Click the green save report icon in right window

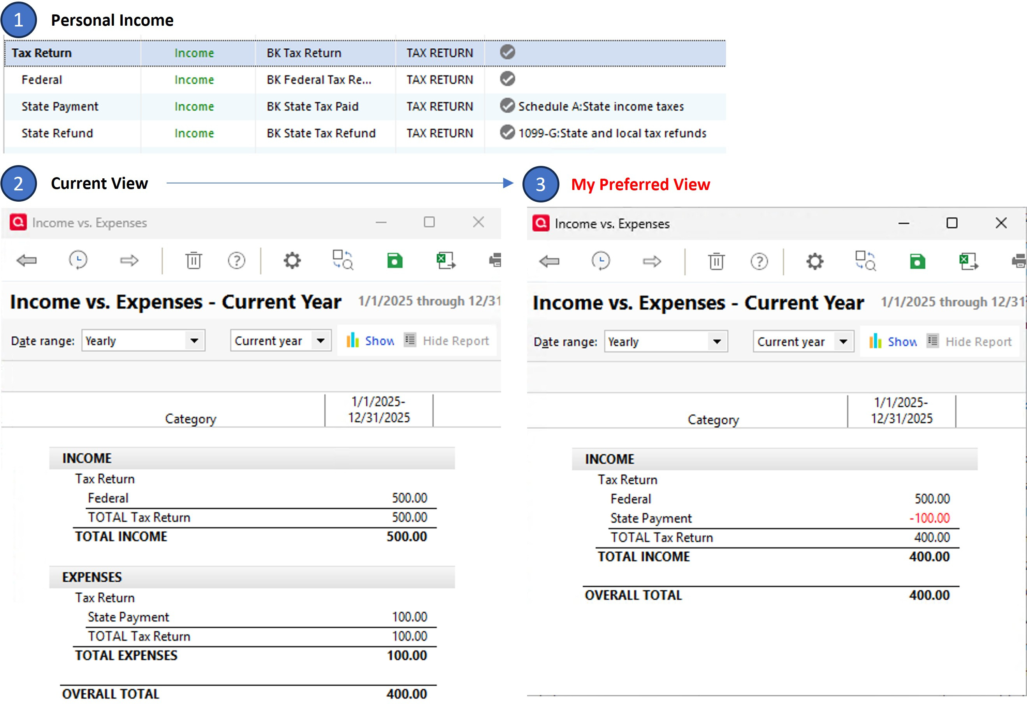coord(917,262)
